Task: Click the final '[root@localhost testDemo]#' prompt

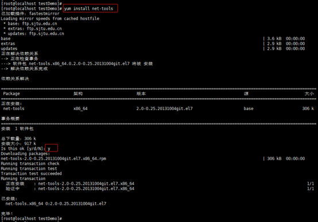Action: coord(32,219)
